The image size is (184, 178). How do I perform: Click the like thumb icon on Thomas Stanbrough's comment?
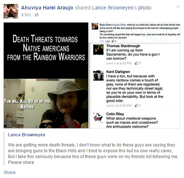click(136, 63)
